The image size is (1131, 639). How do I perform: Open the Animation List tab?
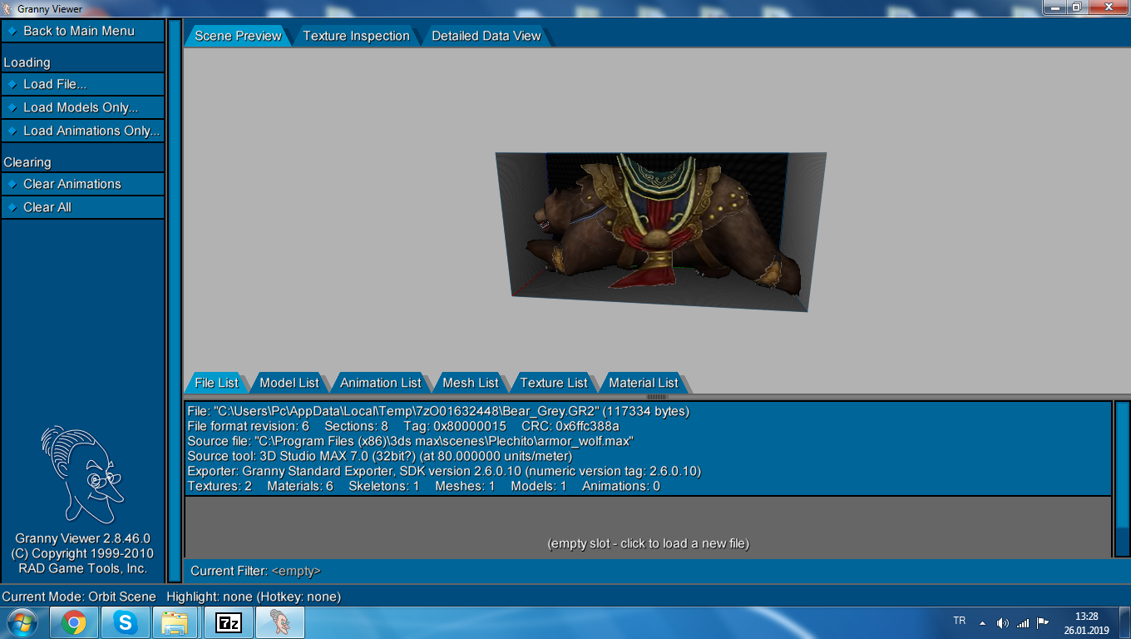[x=380, y=383]
